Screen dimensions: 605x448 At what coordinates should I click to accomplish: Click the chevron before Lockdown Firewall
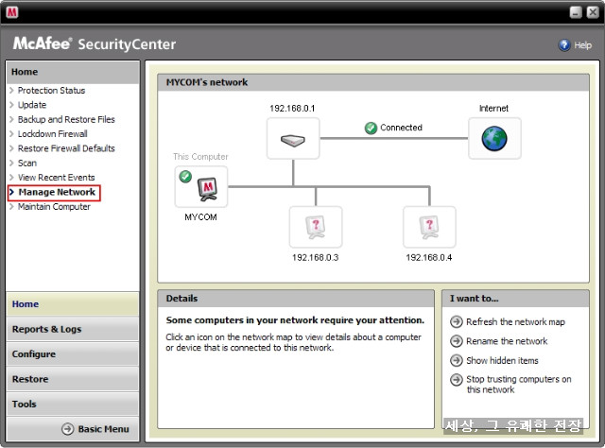tap(11, 134)
